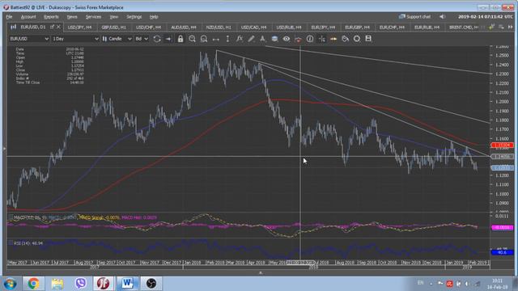Image resolution: width=518 pixels, height=291 pixels.
Task: Click the vertical scale arrows icon
Action: (x=227, y=39)
